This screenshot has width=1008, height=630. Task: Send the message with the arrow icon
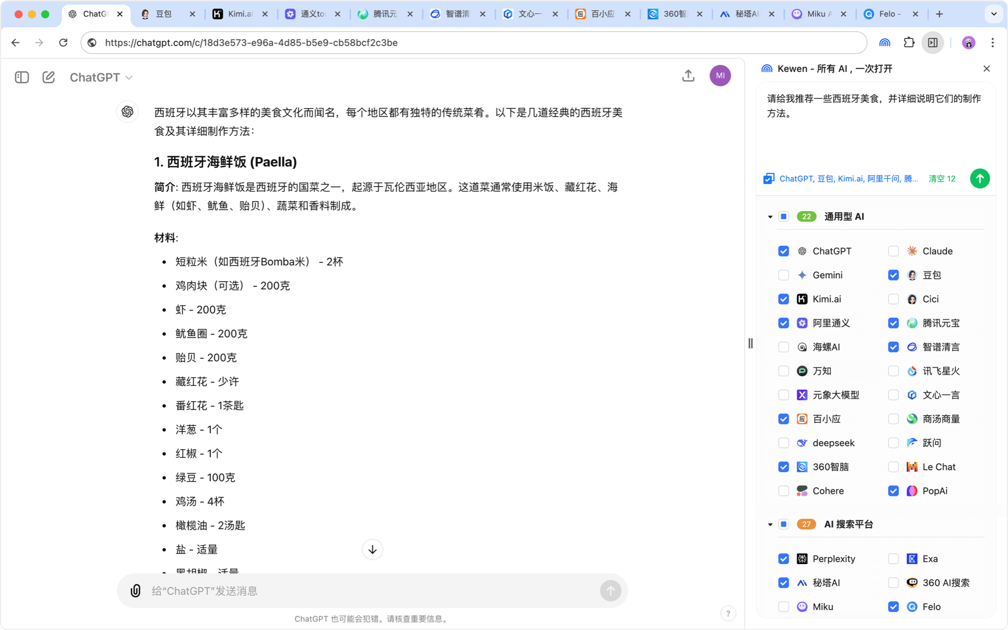[610, 590]
